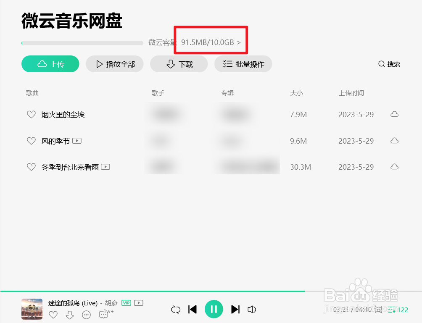Select song title 冬季到台北来看雨
The width and height of the screenshot is (422, 323).
(x=70, y=167)
